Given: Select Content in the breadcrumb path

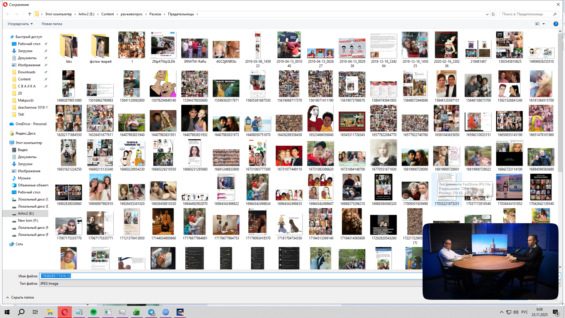Looking at the screenshot, I should click(x=107, y=14).
